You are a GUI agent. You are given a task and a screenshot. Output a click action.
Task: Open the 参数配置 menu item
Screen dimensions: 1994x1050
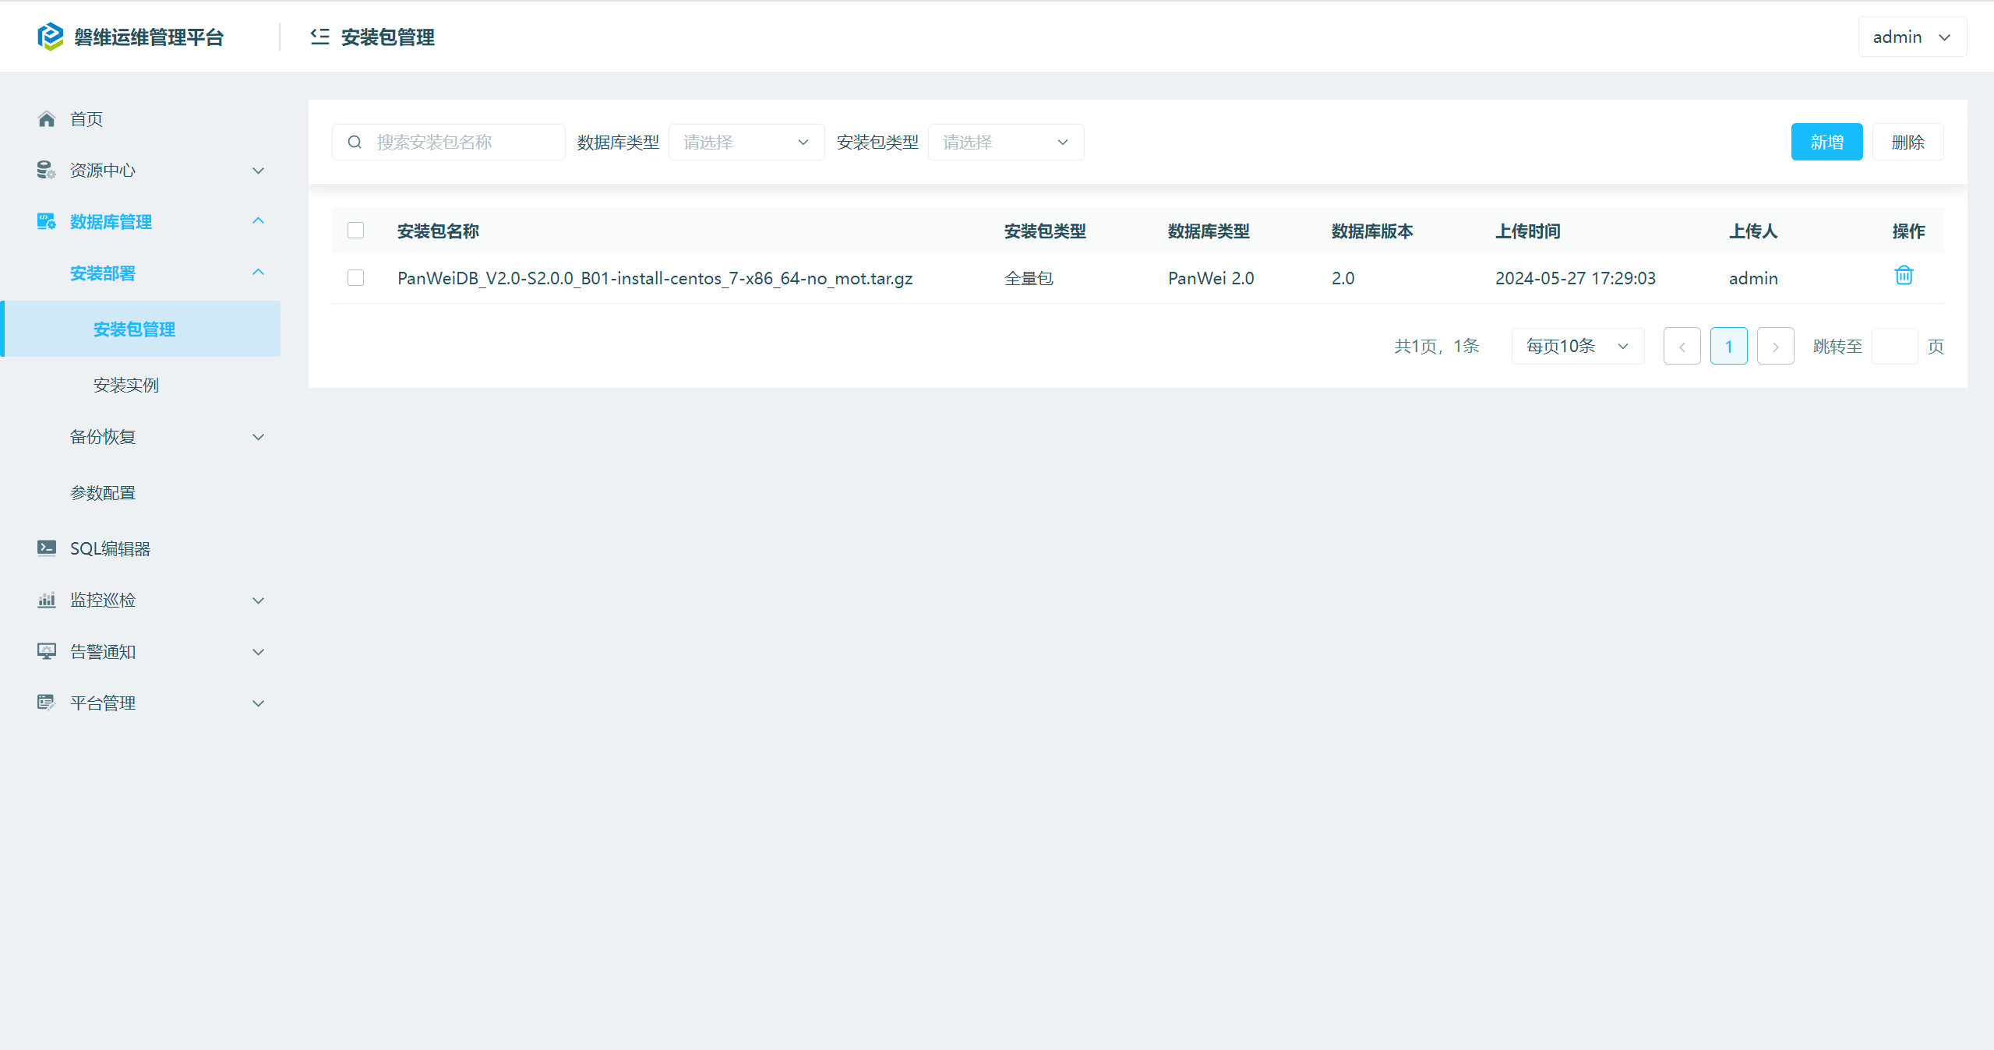[x=103, y=493]
